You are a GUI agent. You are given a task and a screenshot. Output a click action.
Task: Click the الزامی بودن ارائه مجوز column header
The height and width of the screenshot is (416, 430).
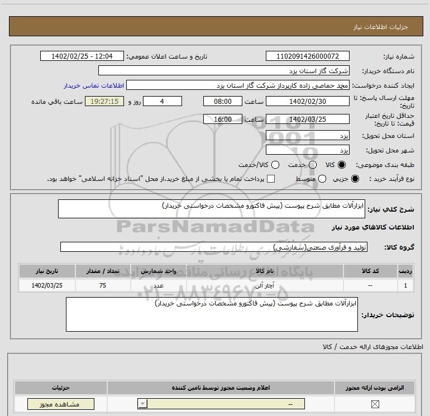tap(375, 388)
